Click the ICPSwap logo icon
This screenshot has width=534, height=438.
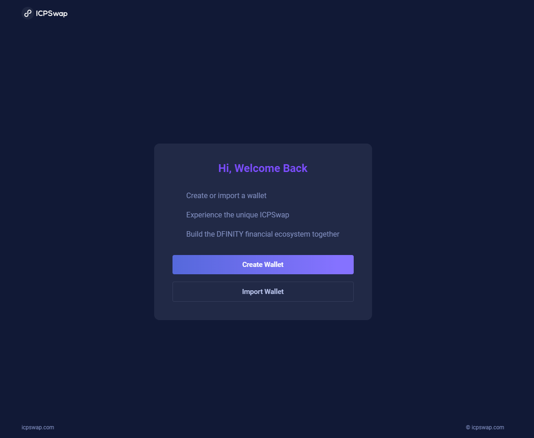click(x=28, y=13)
